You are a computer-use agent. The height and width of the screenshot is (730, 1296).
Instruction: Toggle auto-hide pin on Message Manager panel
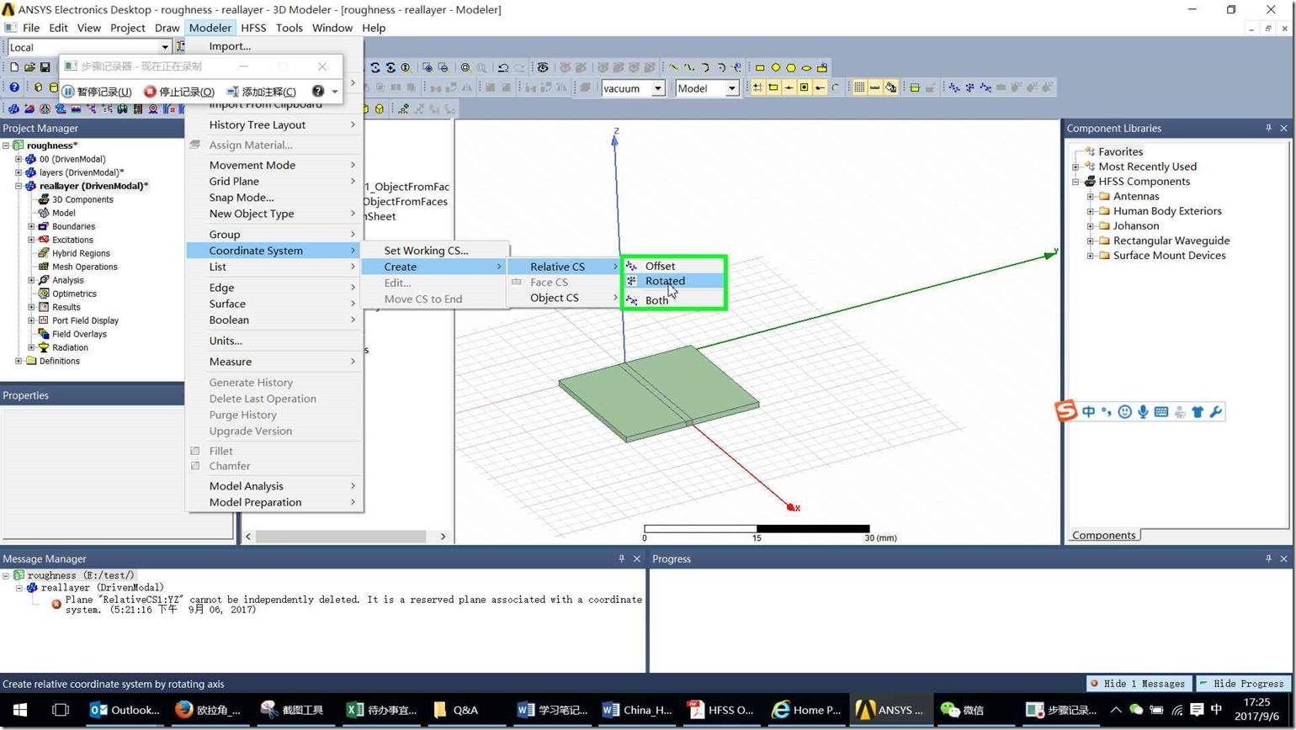coord(621,558)
